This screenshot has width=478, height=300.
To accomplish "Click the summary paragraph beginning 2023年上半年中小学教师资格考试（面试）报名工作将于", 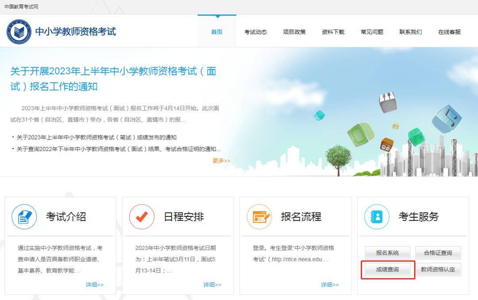I will (x=115, y=114).
